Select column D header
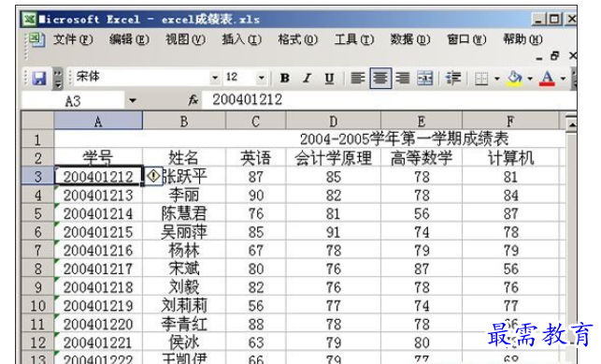Image resolution: width=601 pixels, height=364 pixels. coord(334,122)
